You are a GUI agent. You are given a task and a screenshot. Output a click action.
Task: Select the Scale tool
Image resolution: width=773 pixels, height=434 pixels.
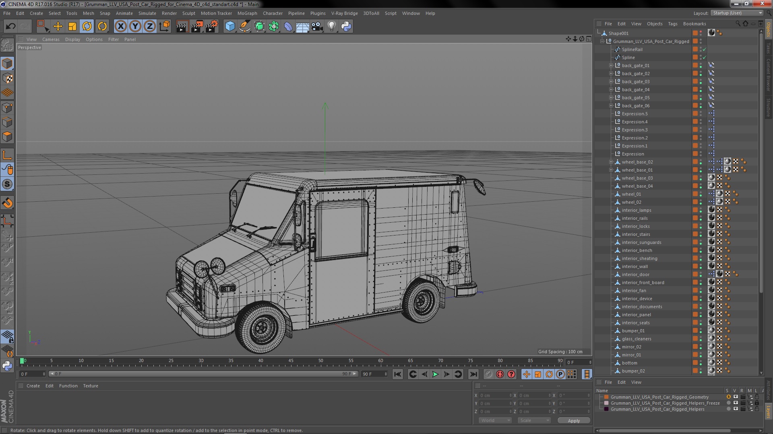72,27
